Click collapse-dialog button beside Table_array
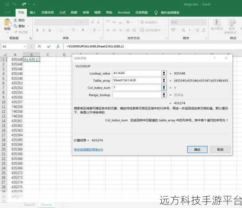Viewport: 242px width, 208px height. [x=164, y=80]
